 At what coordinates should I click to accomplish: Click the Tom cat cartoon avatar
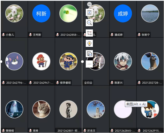click(14, 61)
